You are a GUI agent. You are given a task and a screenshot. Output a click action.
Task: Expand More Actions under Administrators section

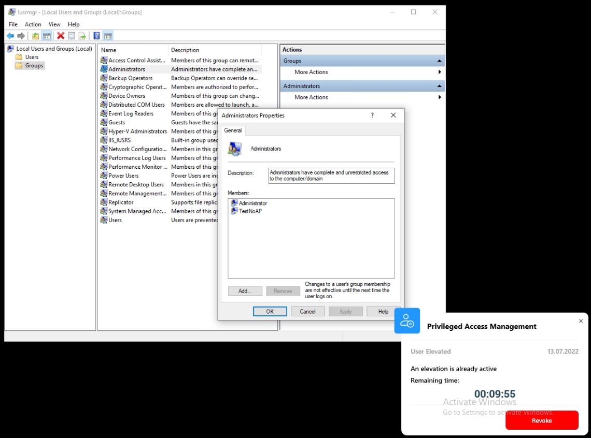coord(362,97)
